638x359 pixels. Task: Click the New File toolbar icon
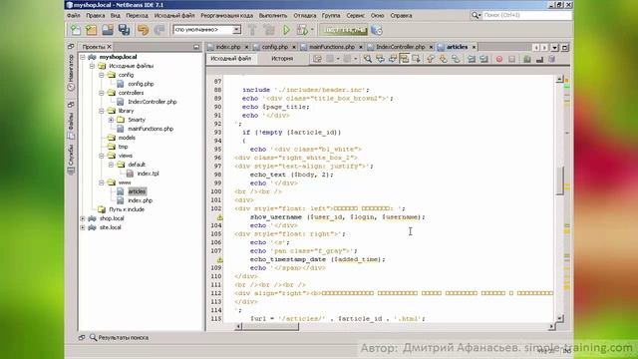point(76,30)
